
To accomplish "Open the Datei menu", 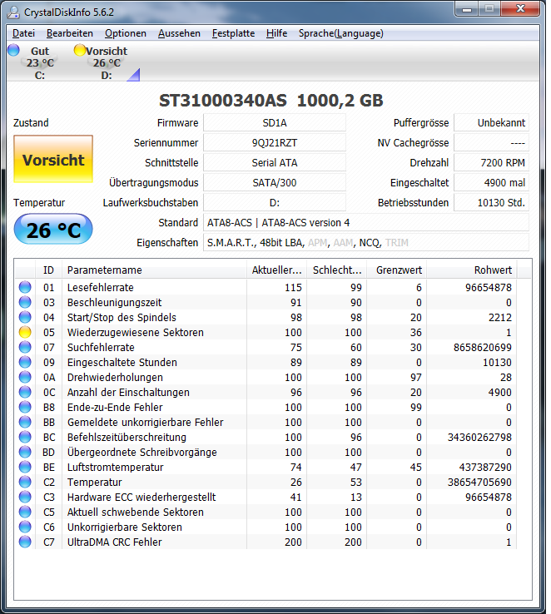I will (23, 33).
